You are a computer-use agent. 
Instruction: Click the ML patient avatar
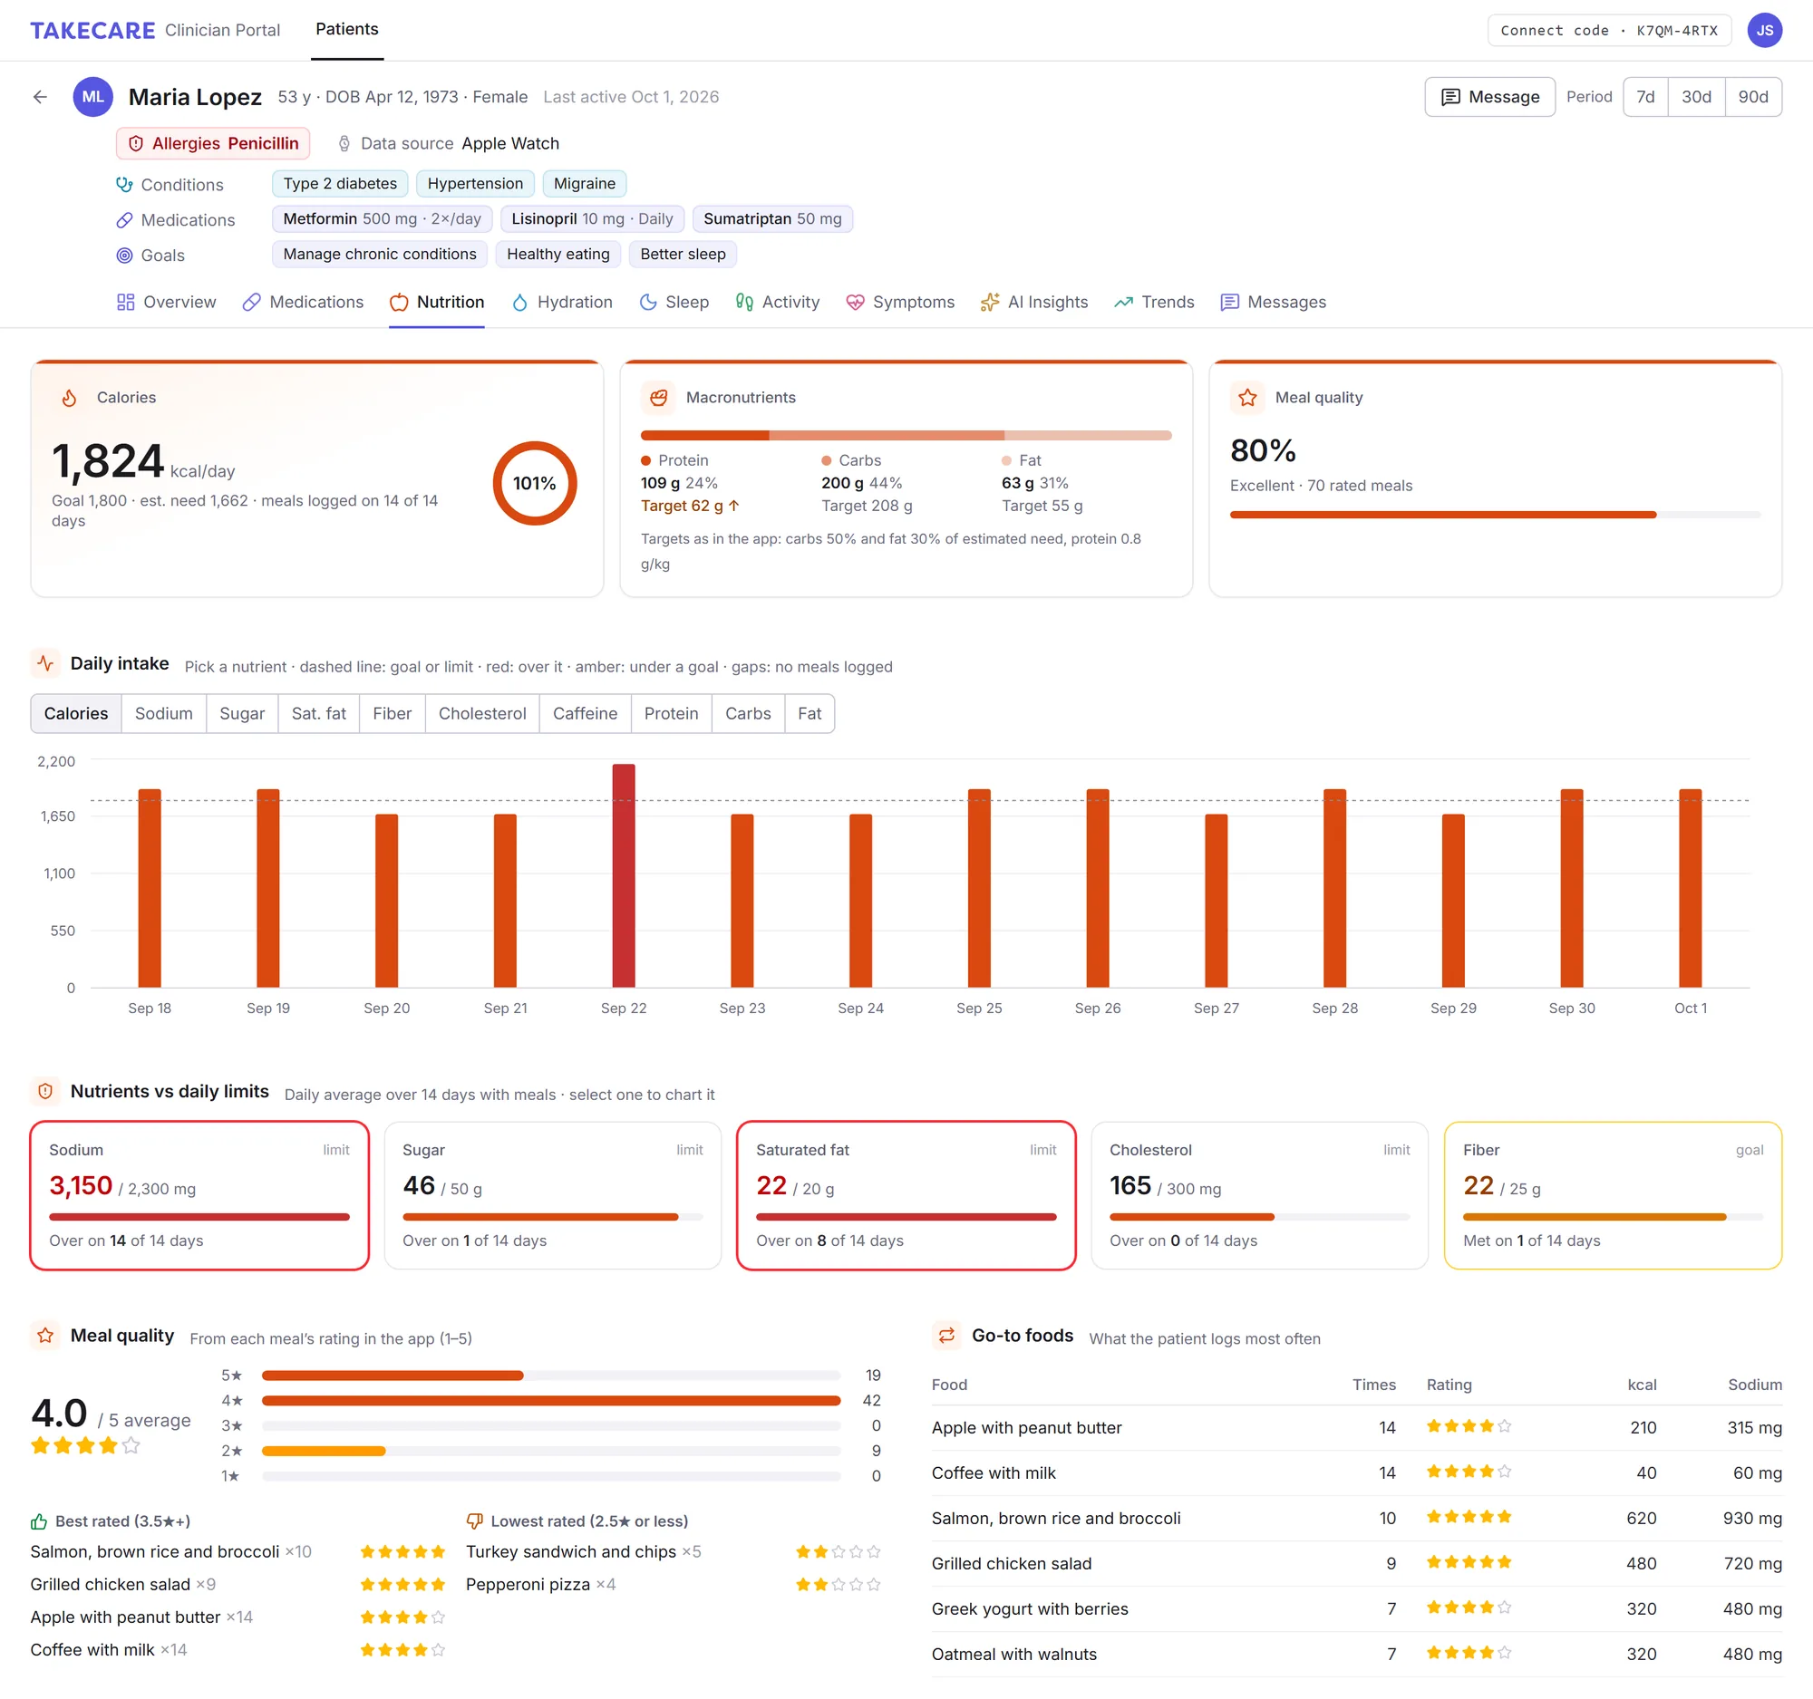click(x=93, y=97)
